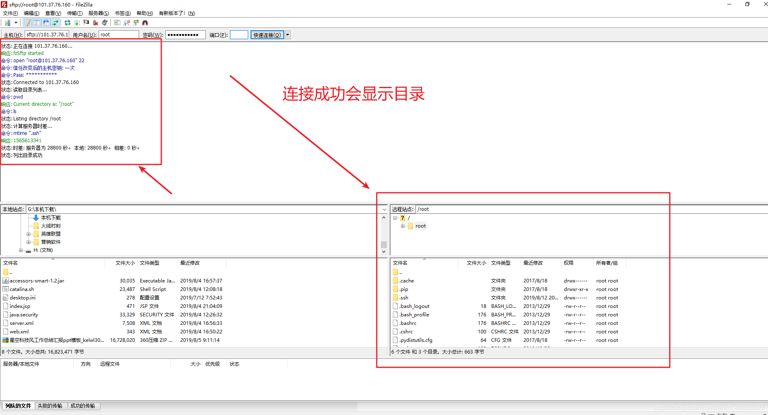Open the 服务器(S) menu

click(x=99, y=13)
